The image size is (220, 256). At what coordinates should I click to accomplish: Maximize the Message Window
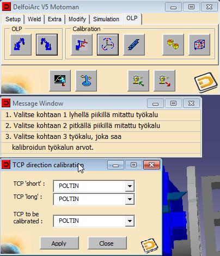click(173, 103)
